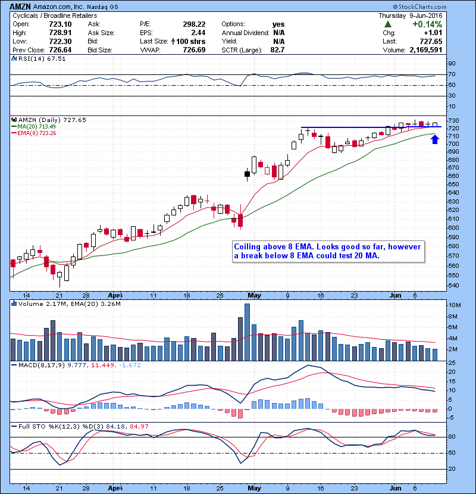Click the Chg value +1.01

click(433, 33)
